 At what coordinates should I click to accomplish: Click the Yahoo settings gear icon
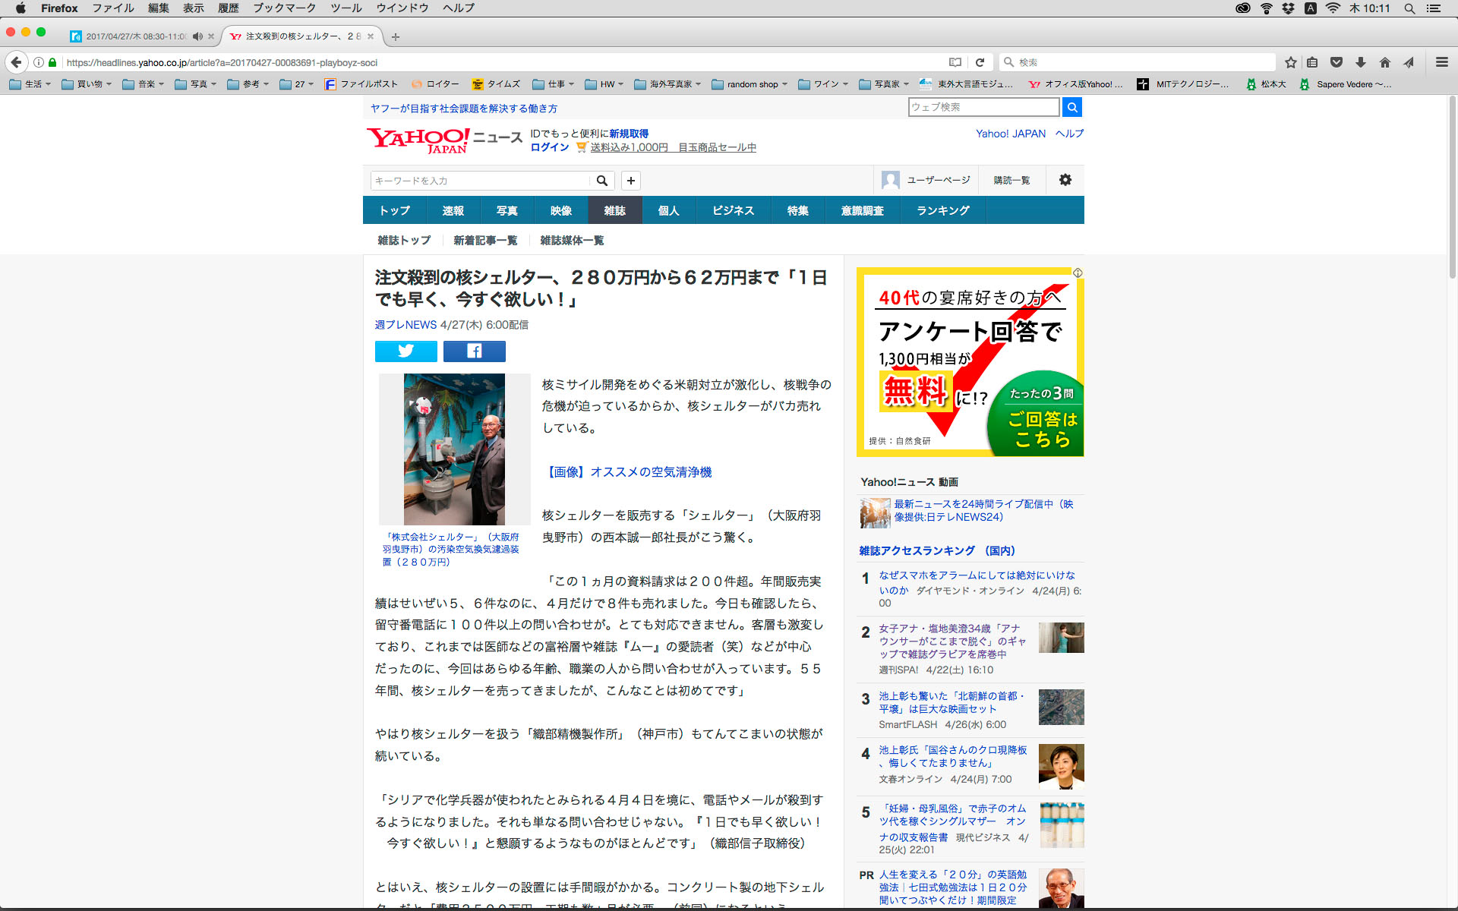(x=1065, y=180)
